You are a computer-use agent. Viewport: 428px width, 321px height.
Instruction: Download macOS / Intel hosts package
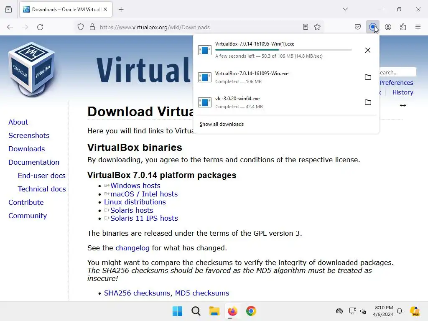pyautogui.click(x=144, y=194)
